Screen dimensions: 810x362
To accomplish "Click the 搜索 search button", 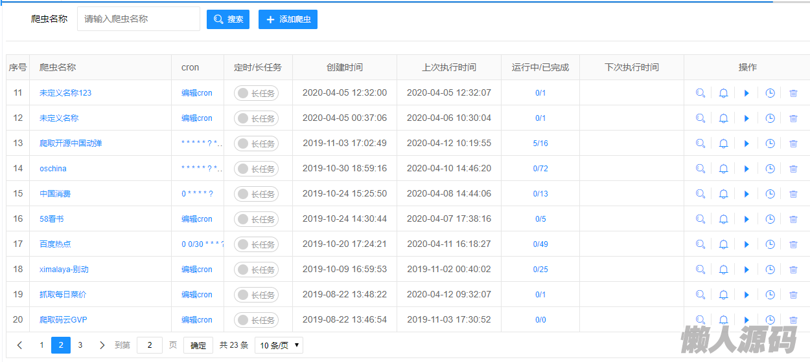I will [228, 19].
